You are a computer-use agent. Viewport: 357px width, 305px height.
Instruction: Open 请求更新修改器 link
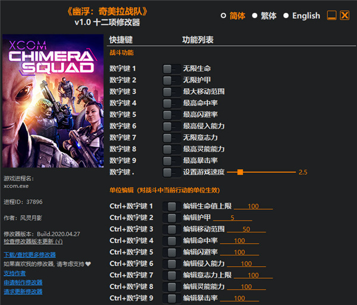(x=23, y=291)
